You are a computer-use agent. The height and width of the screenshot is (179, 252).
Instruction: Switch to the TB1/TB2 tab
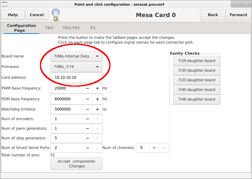tap(71, 28)
